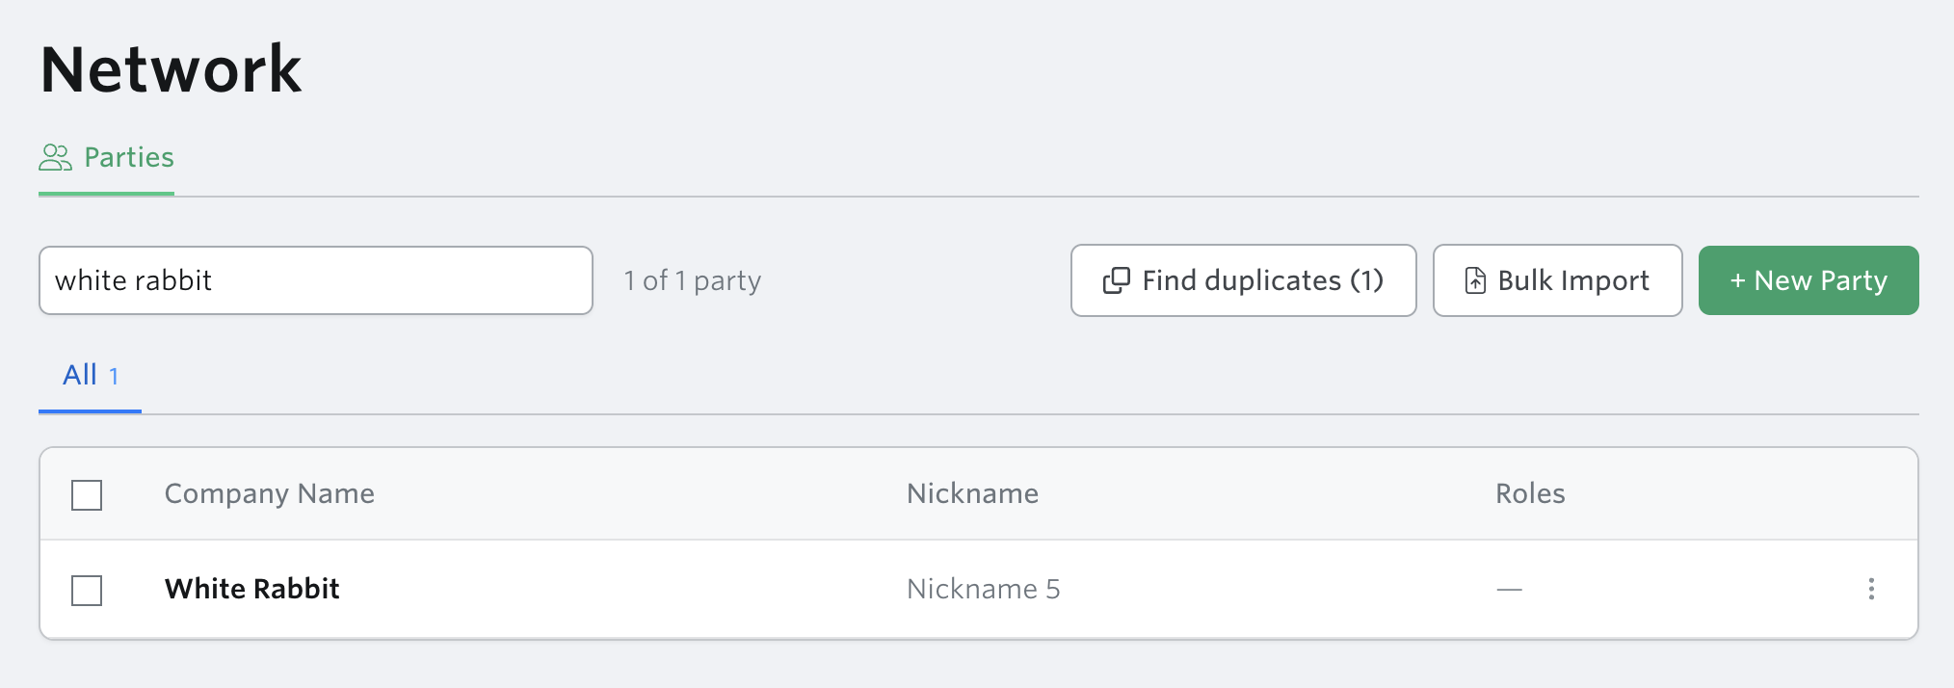Check the White Rabbit row checkbox
This screenshot has width=1954, height=688.
point(87,590)
